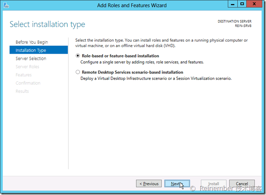The image size is (266, 195).
Task: Go back with the Previous button
Action: [149, 184]
